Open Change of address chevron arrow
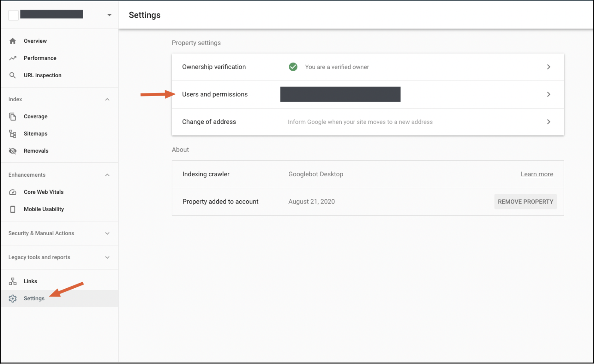The height and width of the screenshot is (364, 594). pyautogui.click(x=549, y=122)
